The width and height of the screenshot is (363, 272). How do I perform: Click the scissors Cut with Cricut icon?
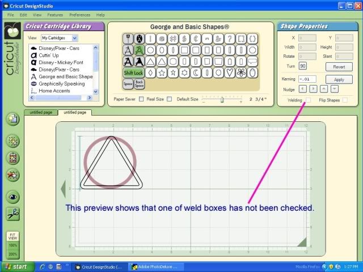12,214
